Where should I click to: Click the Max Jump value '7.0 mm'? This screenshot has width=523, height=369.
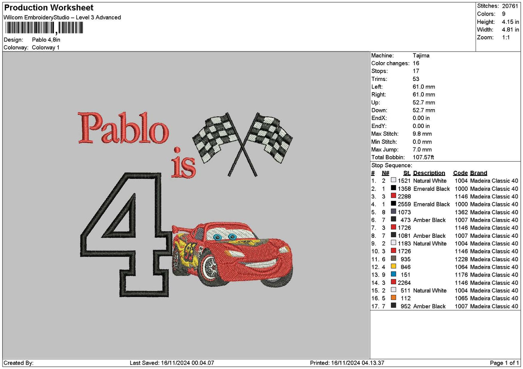pyautogui.click(x=422, y=150)
